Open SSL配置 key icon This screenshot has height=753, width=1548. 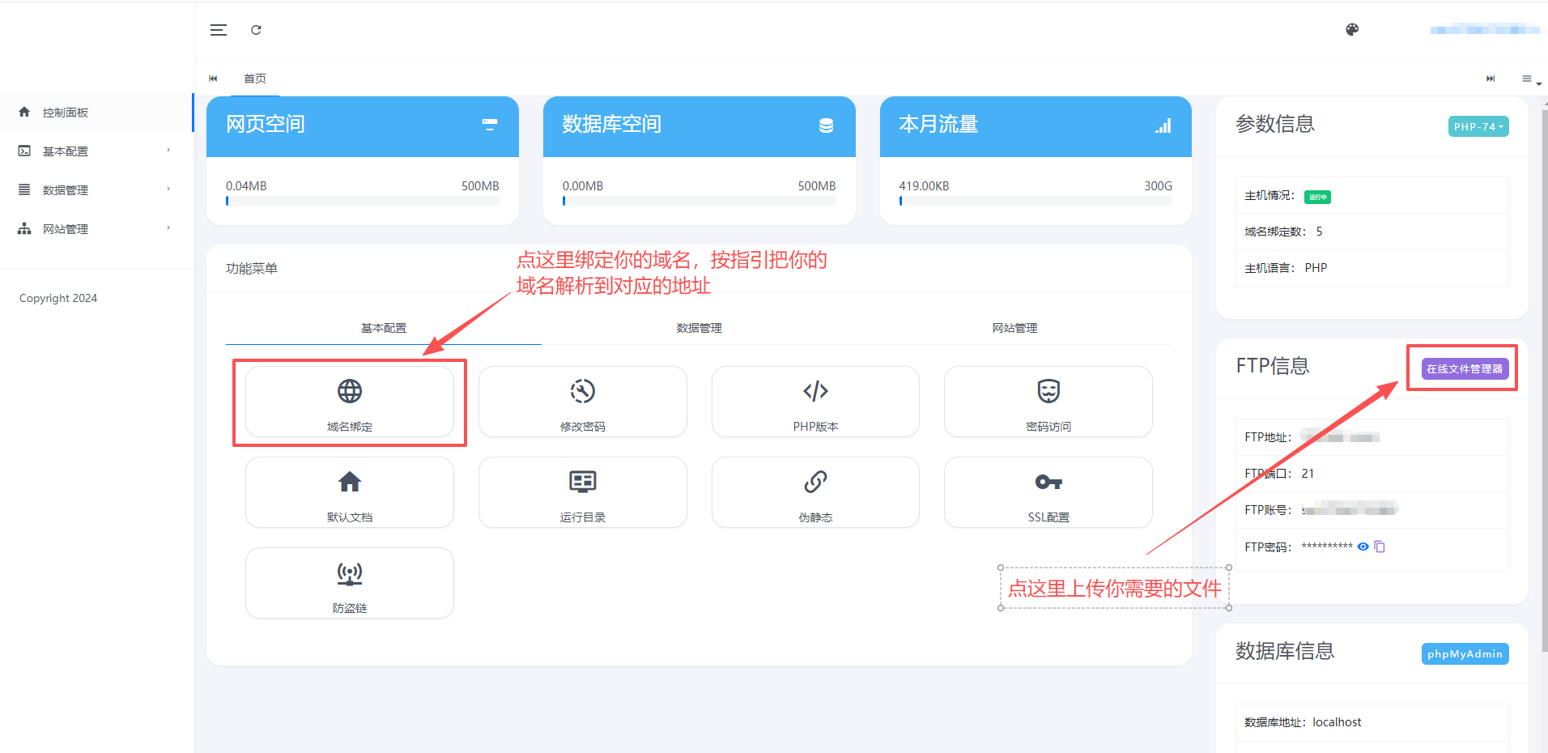point(1048,483)
